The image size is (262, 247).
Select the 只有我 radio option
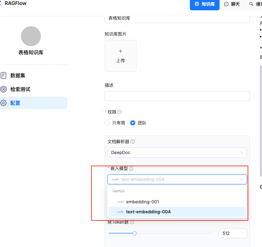107,123
